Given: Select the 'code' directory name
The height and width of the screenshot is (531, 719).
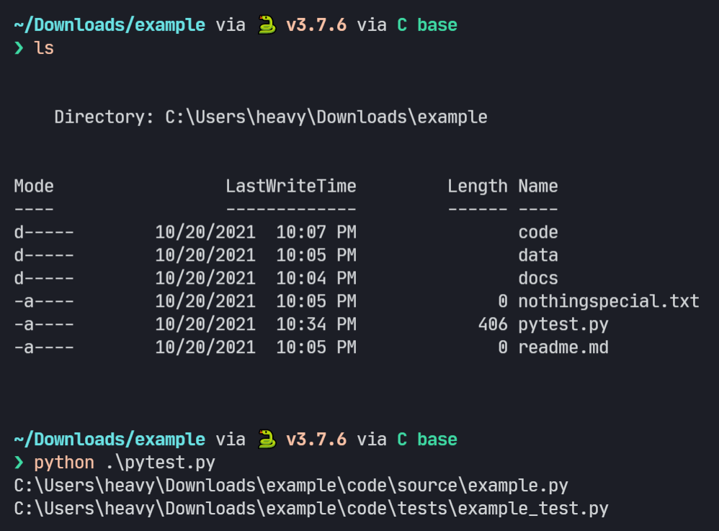Looking at the screenshot, I should click(538, 232).
